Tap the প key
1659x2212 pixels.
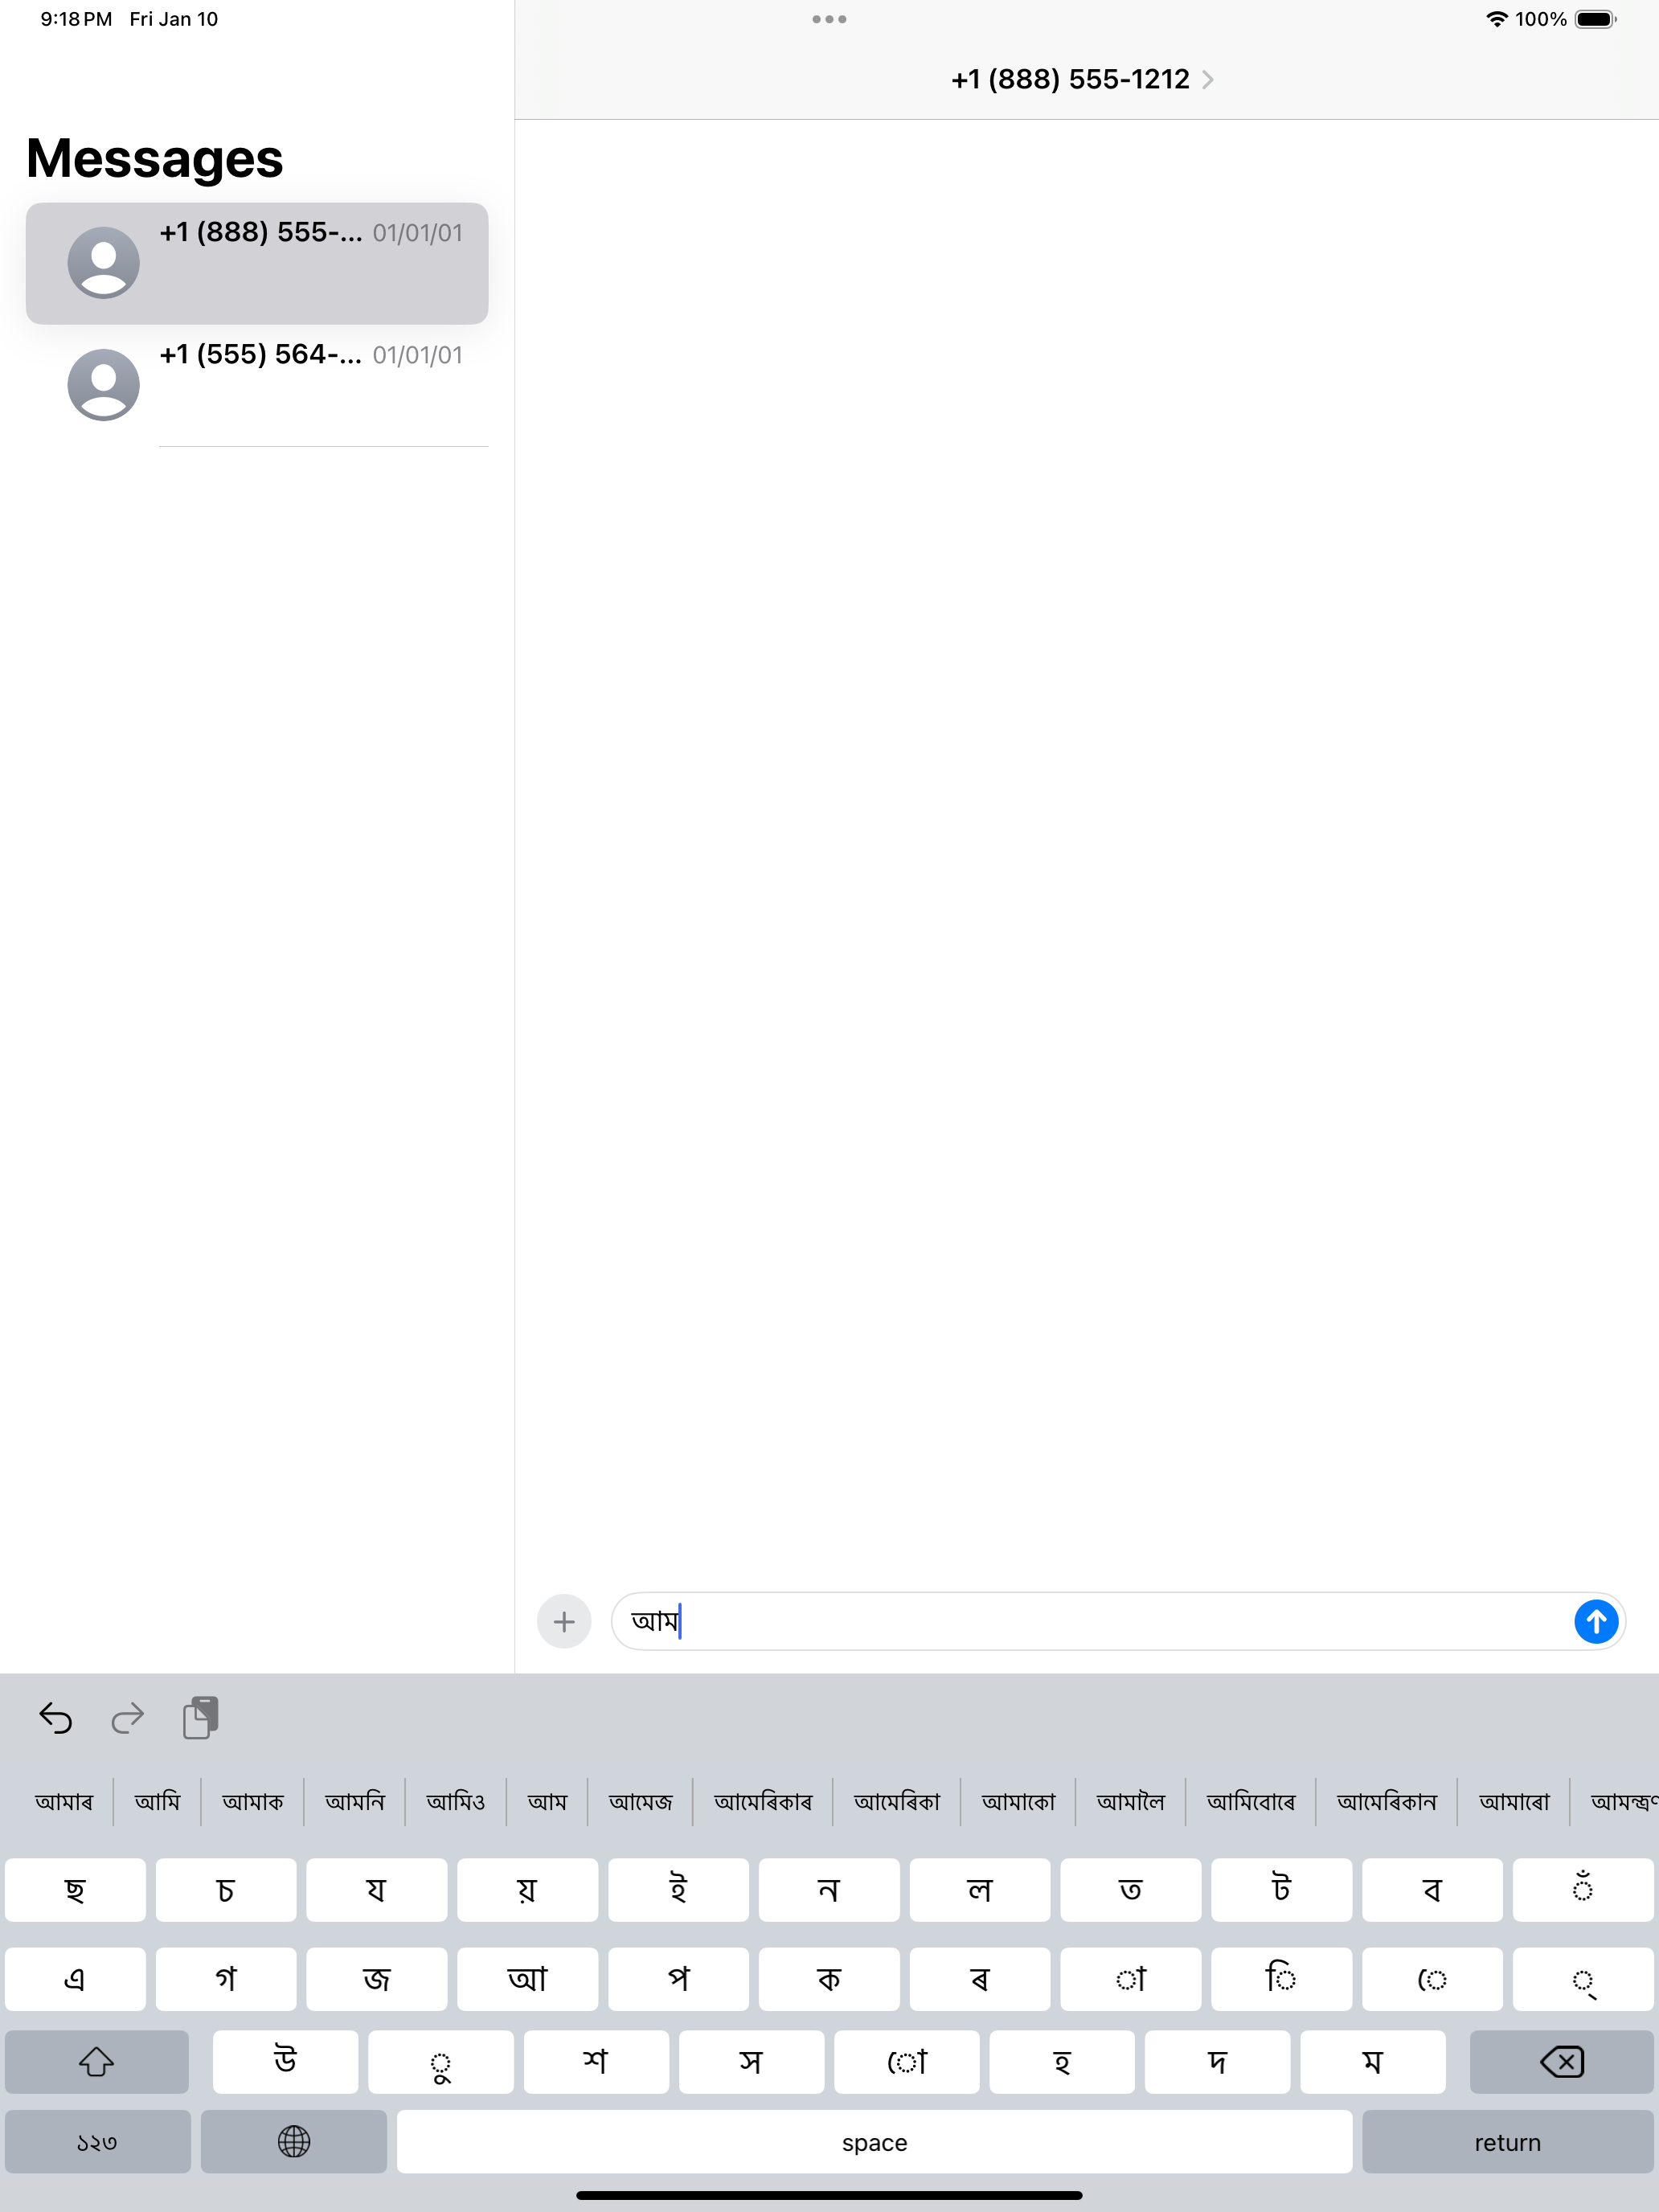678,1979
